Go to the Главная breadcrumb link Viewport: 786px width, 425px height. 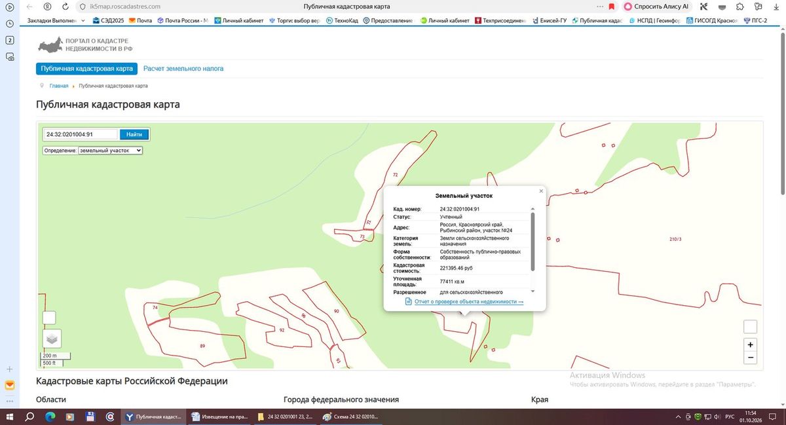point(59,86)
